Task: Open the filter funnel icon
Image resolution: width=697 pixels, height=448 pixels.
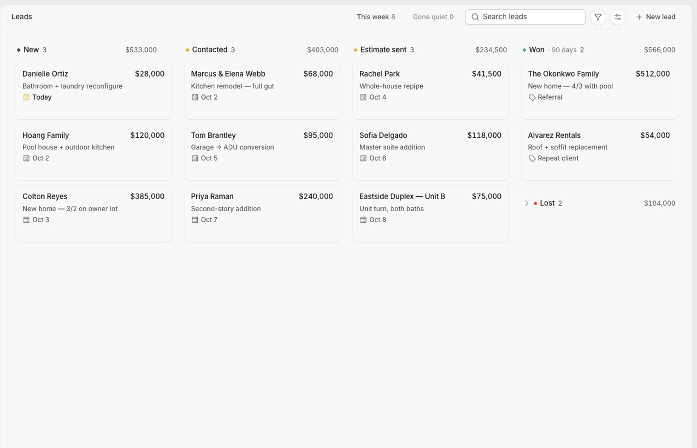Action: click(597, 17)
